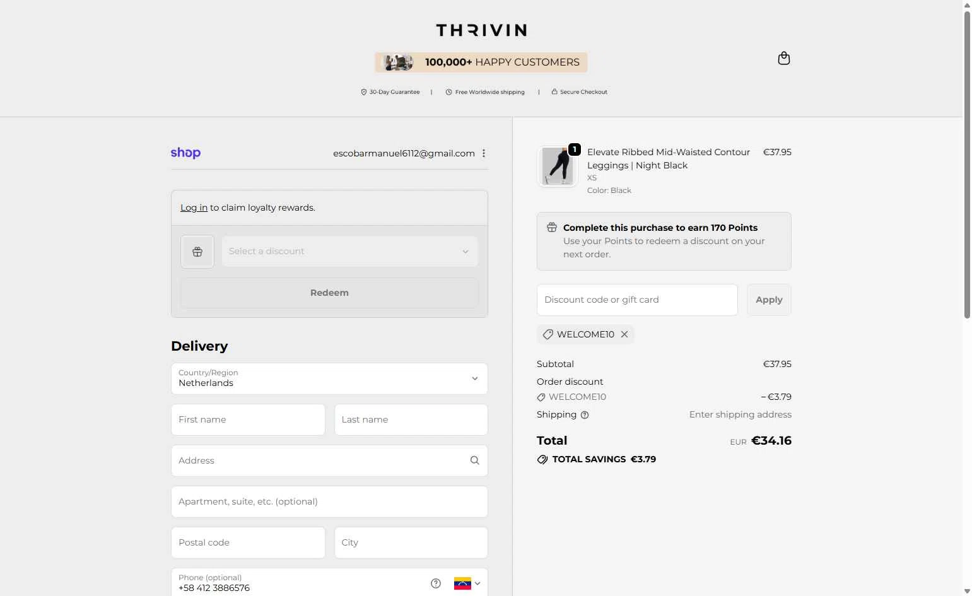Click email escobarmanuel6112@gmail.com
Viewport: 972px width, 596px height.
pyautogui.click(x=404, y=153)
